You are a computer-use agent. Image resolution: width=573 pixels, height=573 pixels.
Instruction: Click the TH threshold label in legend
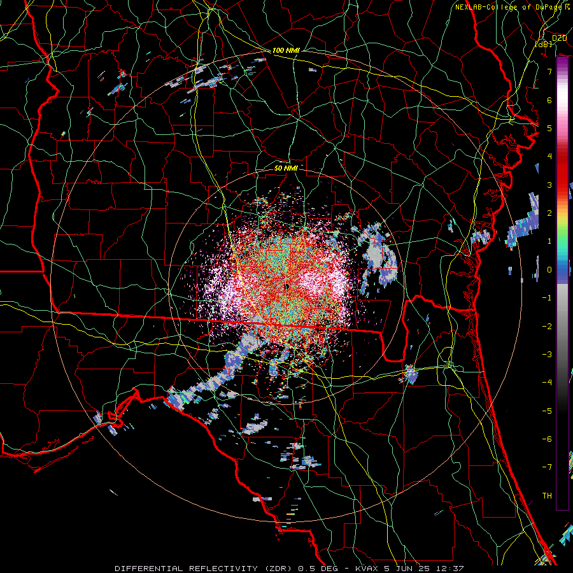tap(547, 496)
